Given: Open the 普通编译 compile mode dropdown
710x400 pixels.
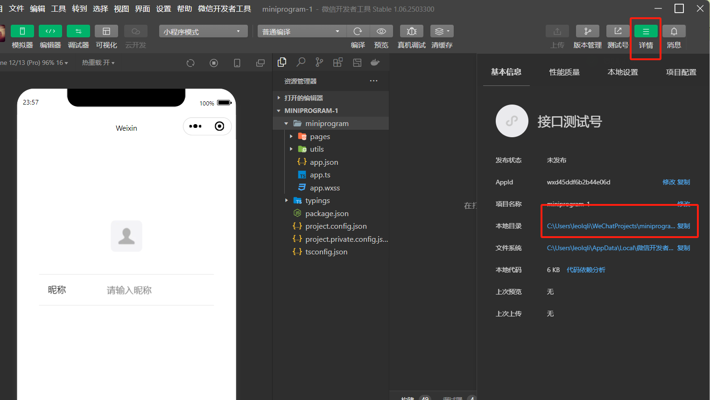Looking at the screenshot, I should pos(302,31).
